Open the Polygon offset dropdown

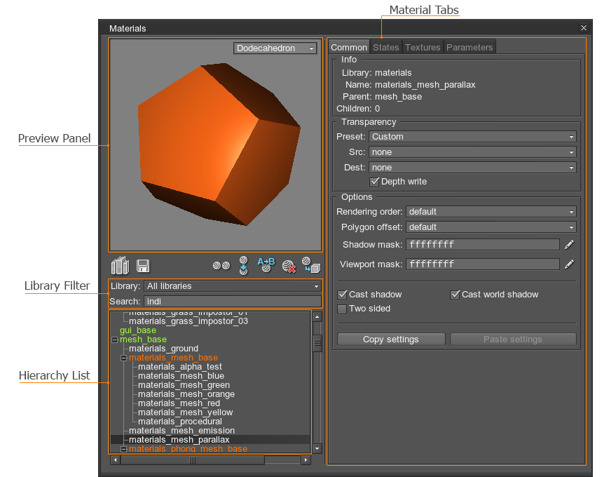491,227
